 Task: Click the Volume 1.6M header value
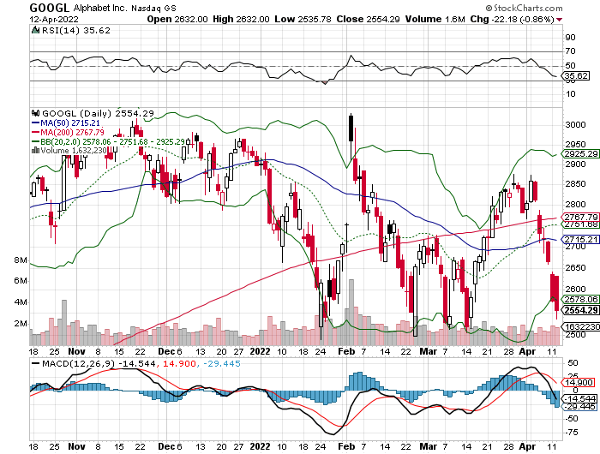(435, 19)
